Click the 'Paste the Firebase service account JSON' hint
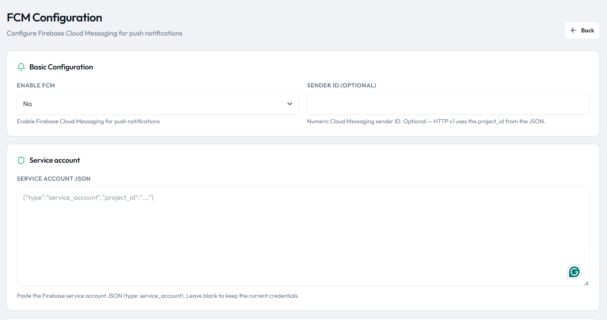 158,296
